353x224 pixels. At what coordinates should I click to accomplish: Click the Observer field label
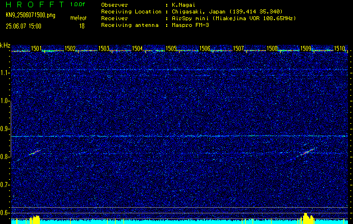point(114,4)
